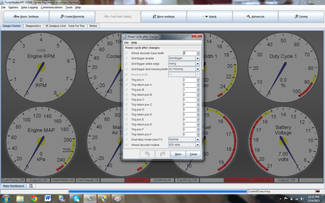
Task: Open Crank/WarmUp toolbar button
Action: pos(72,16)
